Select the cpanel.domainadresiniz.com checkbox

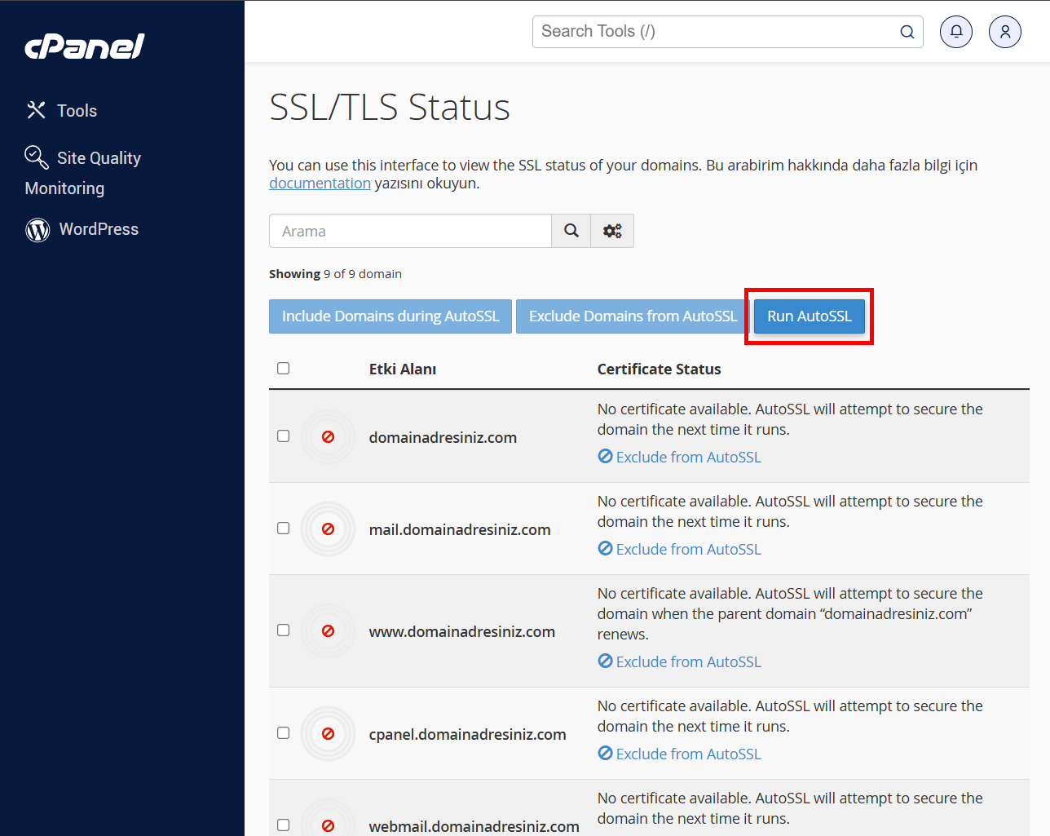point(284,733)
